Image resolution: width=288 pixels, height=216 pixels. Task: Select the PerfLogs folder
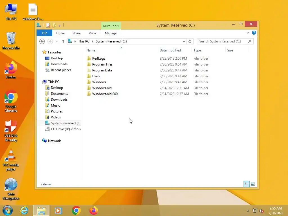point(99,58)
